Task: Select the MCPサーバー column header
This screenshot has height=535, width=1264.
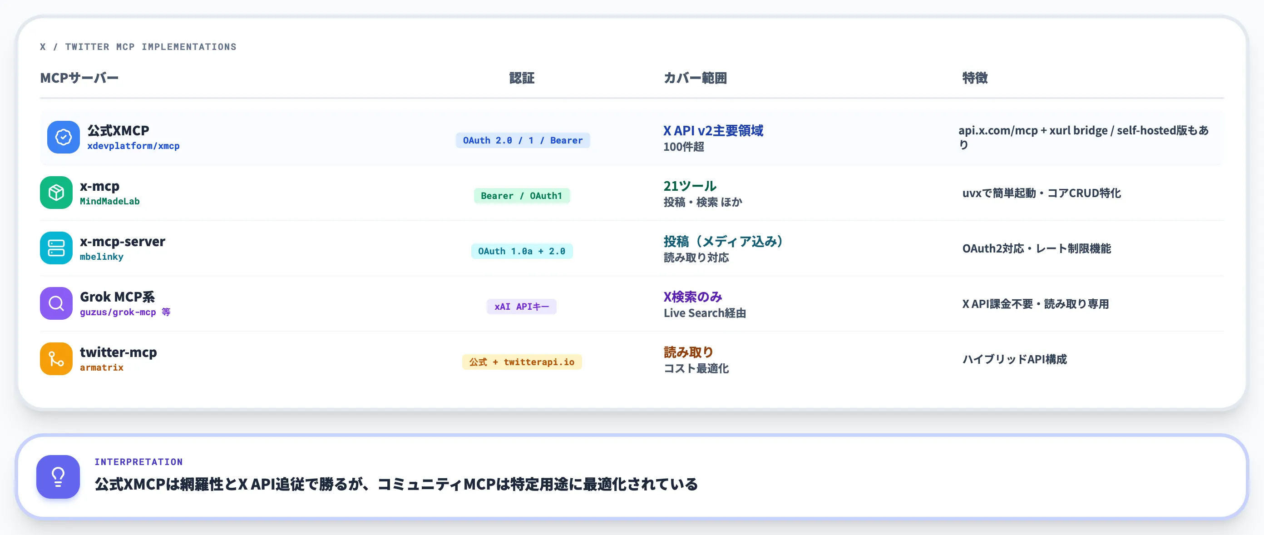Action: tap(79, 78)
